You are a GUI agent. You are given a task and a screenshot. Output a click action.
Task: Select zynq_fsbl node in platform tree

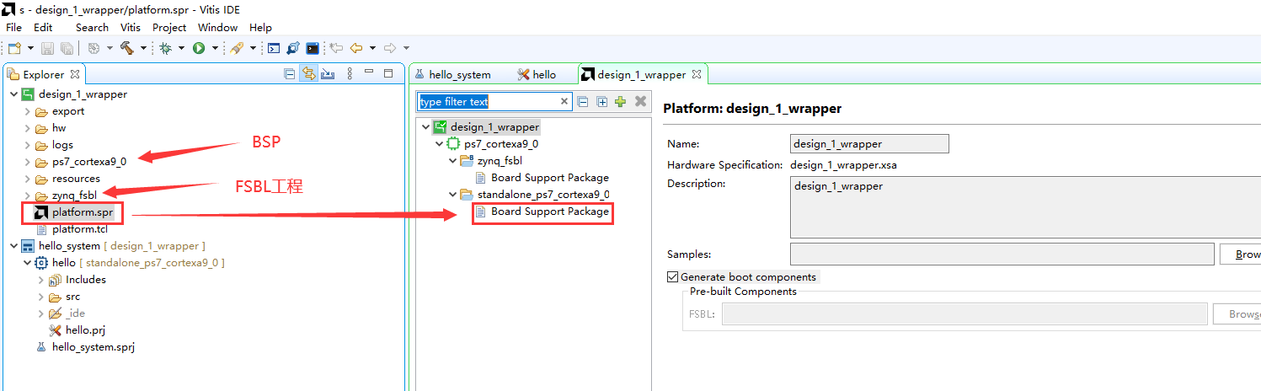[498, 161]
